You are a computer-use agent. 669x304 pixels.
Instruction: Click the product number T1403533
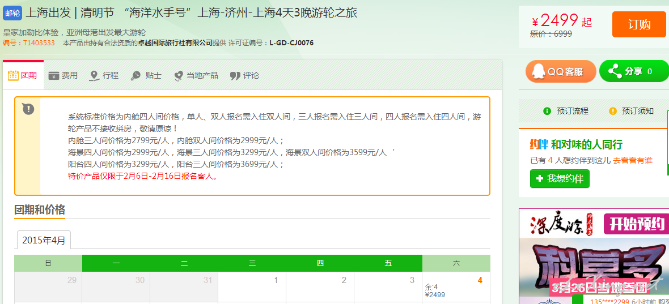tap(39, 42)
